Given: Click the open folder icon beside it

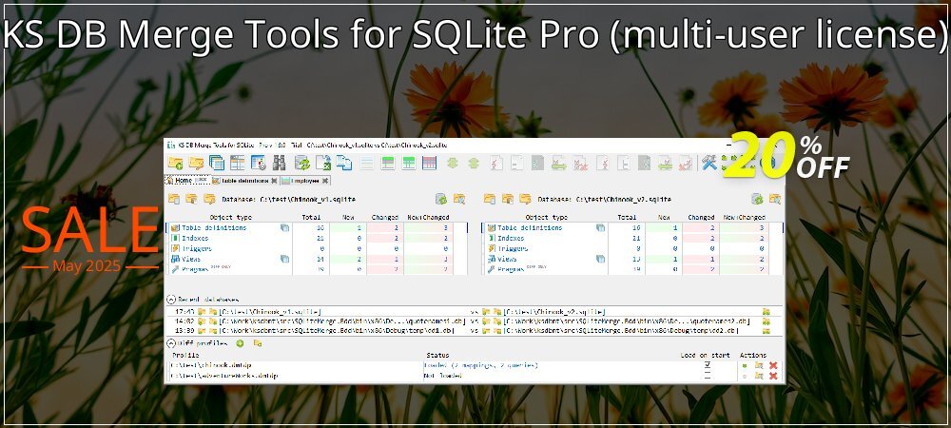Looking at the screenshot, I should coord(196,163).
